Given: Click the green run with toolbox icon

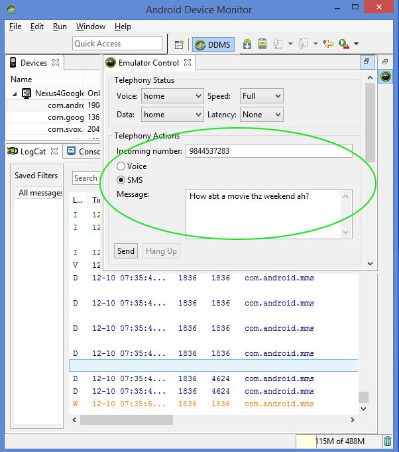Looking at the screenshot, I should 343,44.
